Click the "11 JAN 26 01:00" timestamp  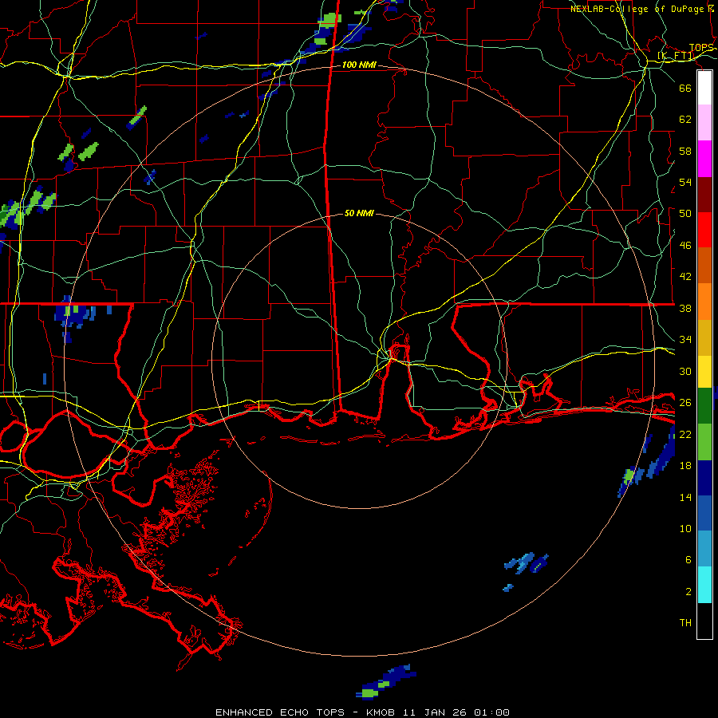point(456,712)
